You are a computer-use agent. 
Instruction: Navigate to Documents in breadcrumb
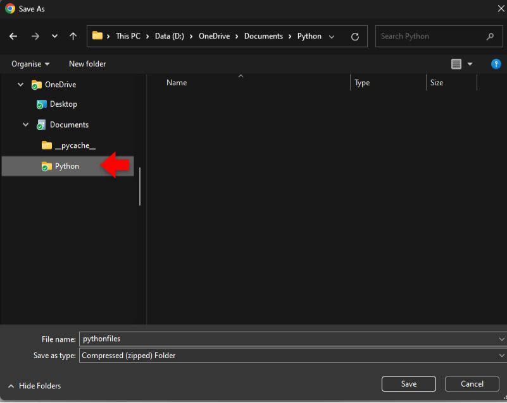[263, 36]
